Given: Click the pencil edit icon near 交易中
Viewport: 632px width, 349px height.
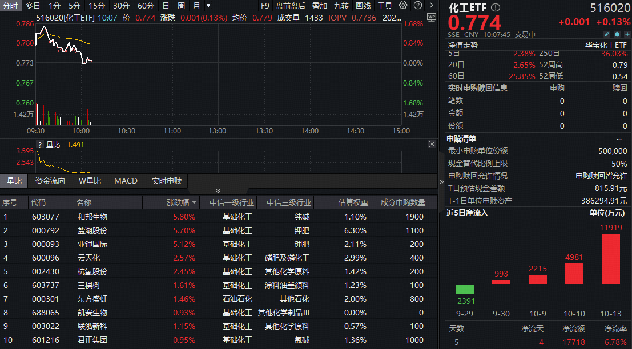Looking at the screenshot, I should [x=606, y=34].
